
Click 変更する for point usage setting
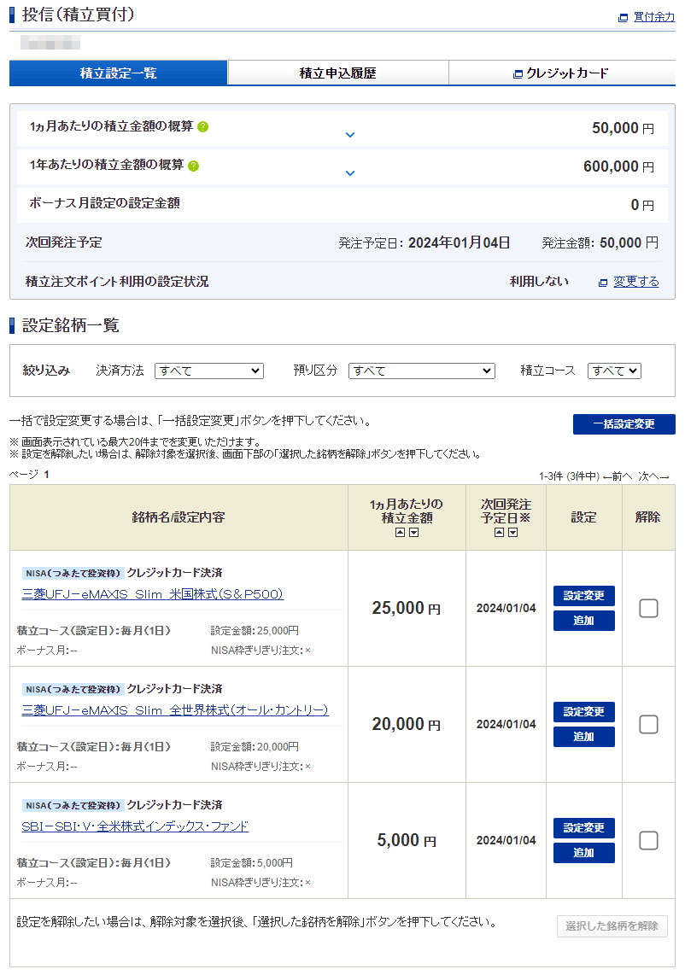point(635,282)
